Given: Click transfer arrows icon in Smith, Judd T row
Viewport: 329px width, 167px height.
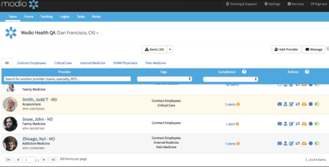Looking at the screenshot, I should pos(298,104).
